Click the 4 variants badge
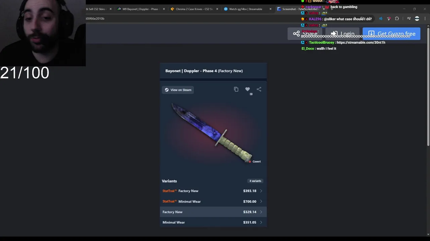 click(x=255, y=181)
